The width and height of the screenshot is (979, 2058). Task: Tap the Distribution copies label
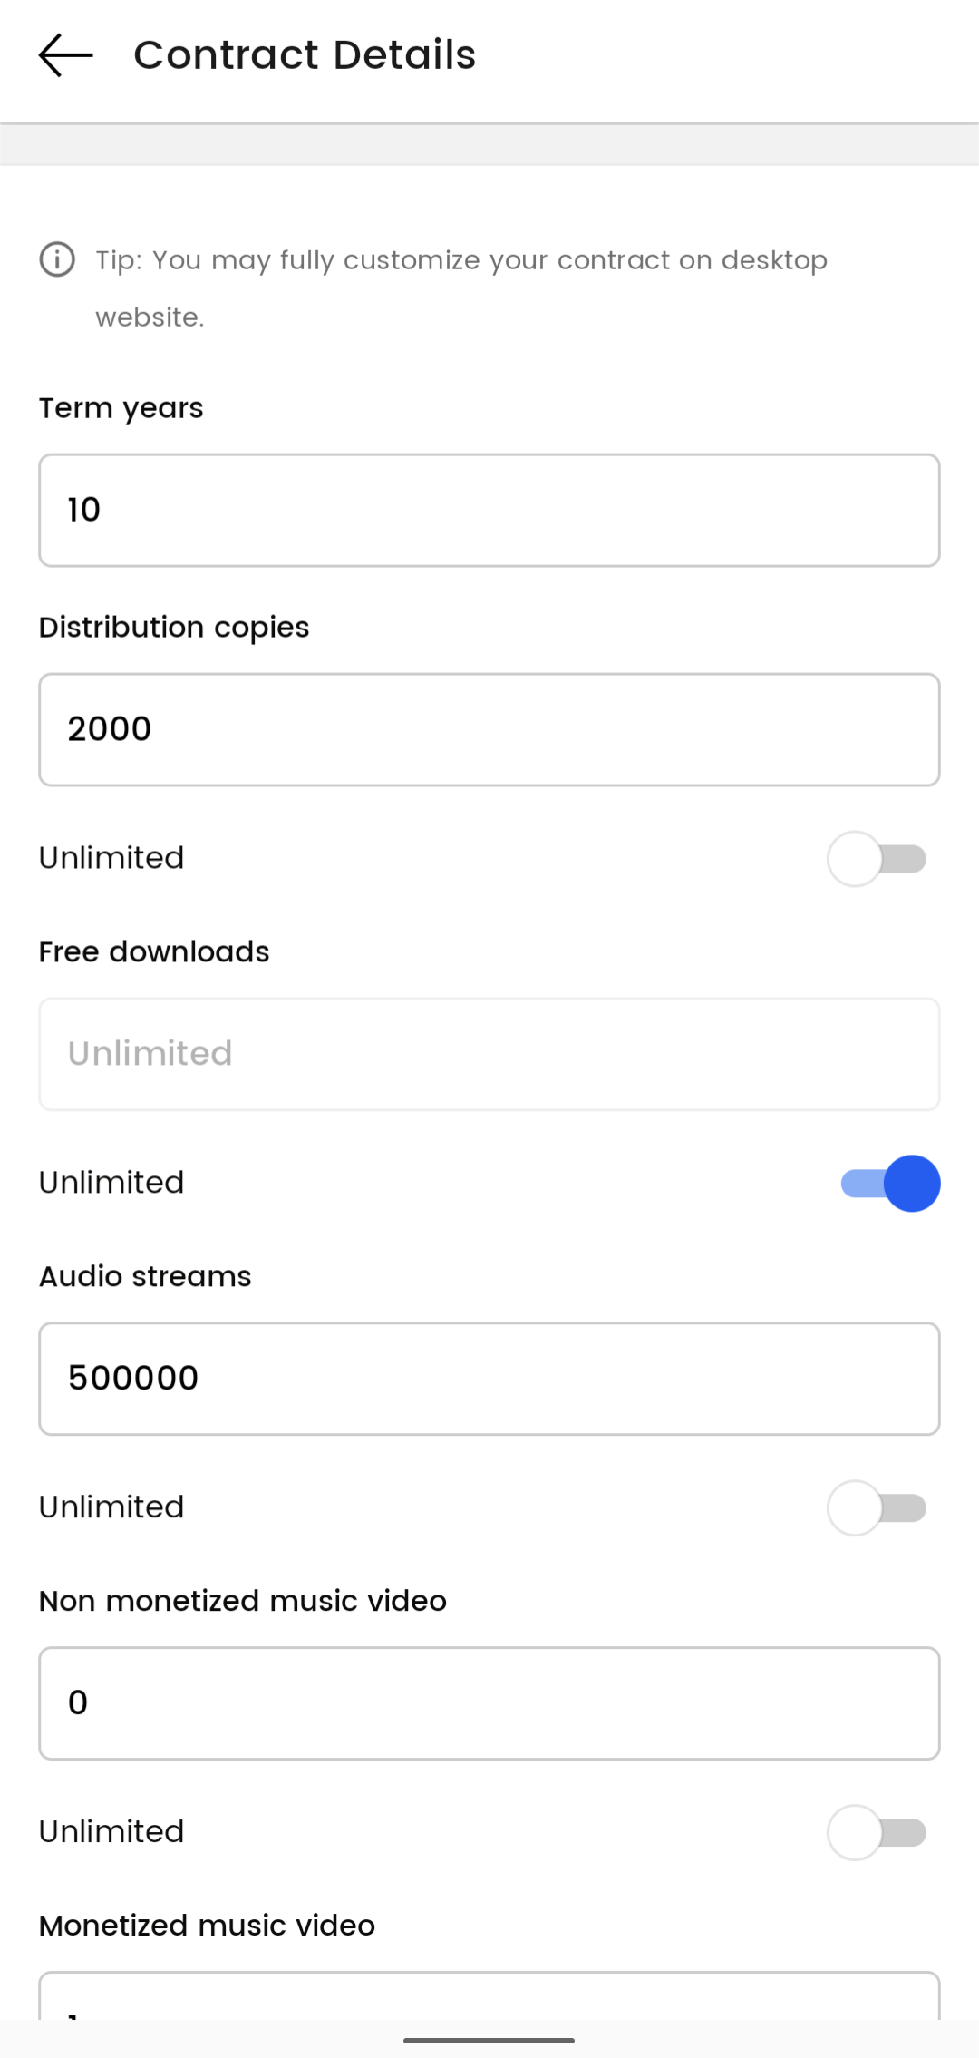174,628
